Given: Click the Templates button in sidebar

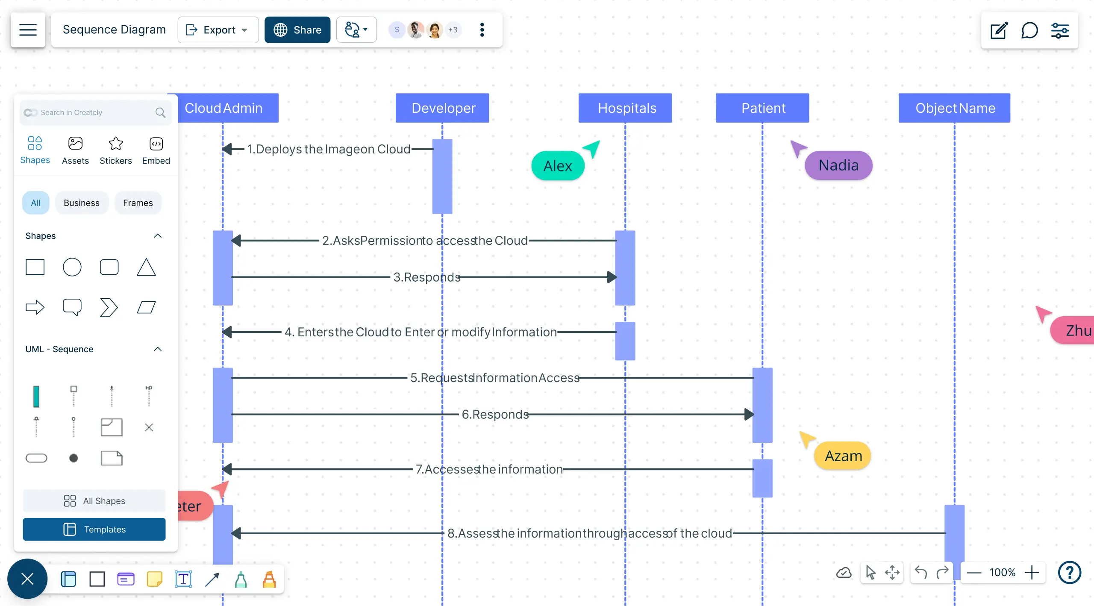Looking at the screenshot, I should click(95, 528).
